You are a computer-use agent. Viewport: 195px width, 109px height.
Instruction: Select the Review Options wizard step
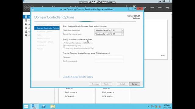pyautogui.click(x=43, y=38)
